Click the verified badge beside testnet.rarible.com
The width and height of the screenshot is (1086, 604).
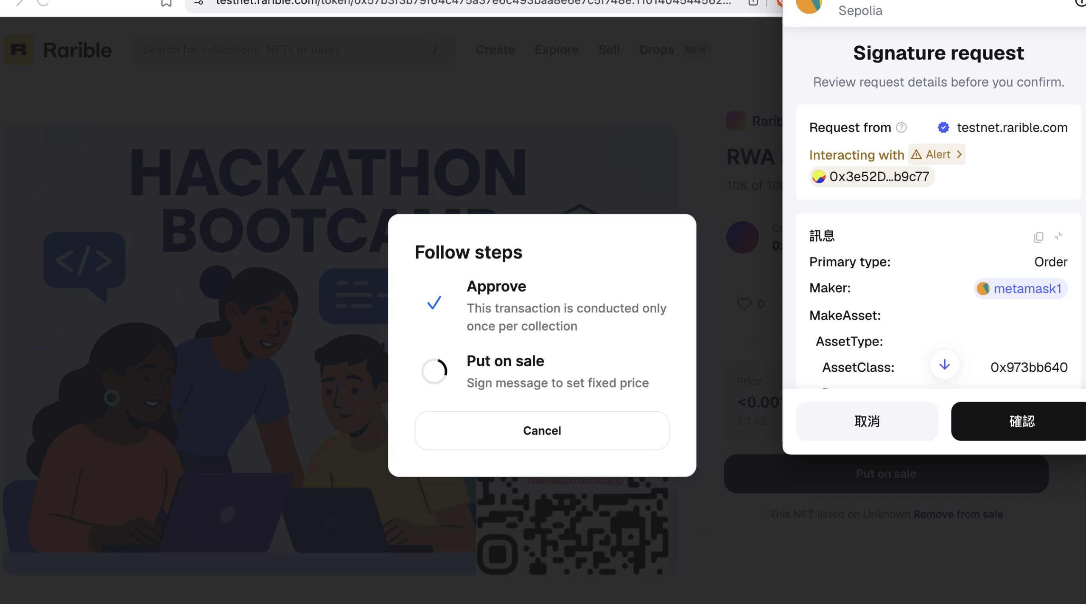point(943,127)
